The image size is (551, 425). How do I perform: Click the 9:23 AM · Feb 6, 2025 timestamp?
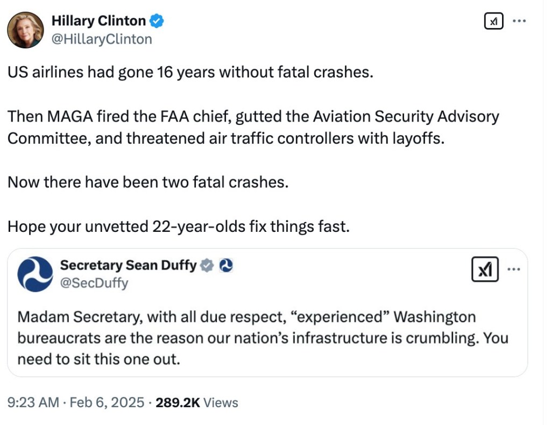76,402
